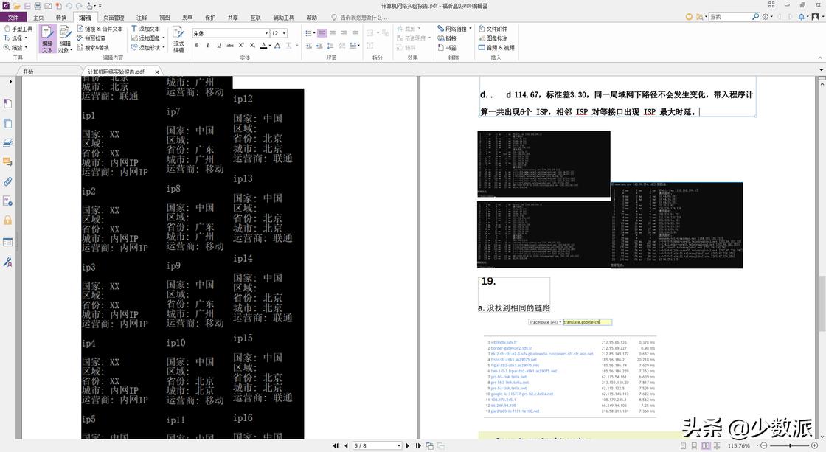Toggle bold formatting on selected text
This screenshot has width=826, height=452.
pos(197,45)
